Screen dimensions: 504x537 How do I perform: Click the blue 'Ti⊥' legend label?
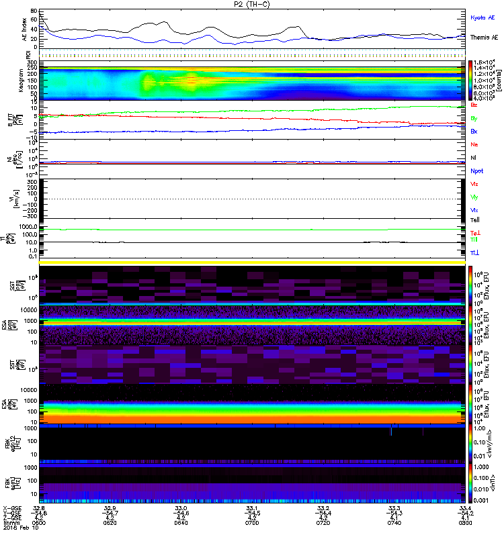(474, 253)
